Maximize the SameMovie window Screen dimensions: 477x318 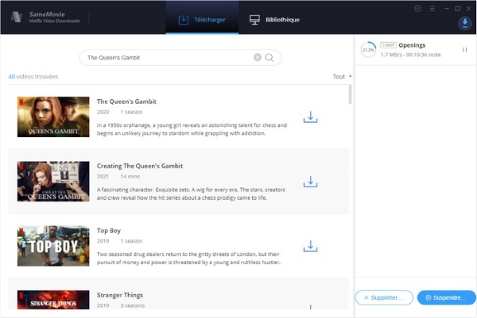click(458, 9)
